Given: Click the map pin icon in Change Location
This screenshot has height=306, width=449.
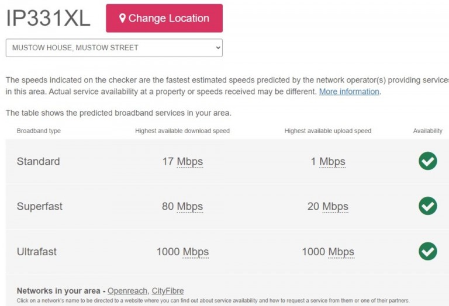Looking at the screenshot, I should coord(122,18).
